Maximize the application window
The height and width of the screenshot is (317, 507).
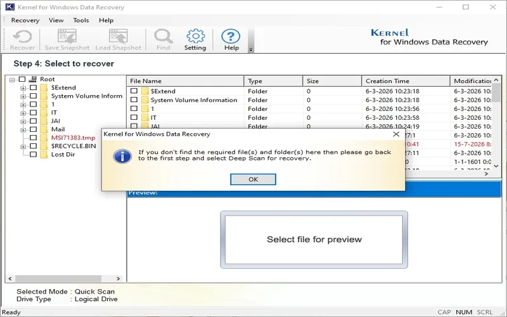(x=466, y=7)
